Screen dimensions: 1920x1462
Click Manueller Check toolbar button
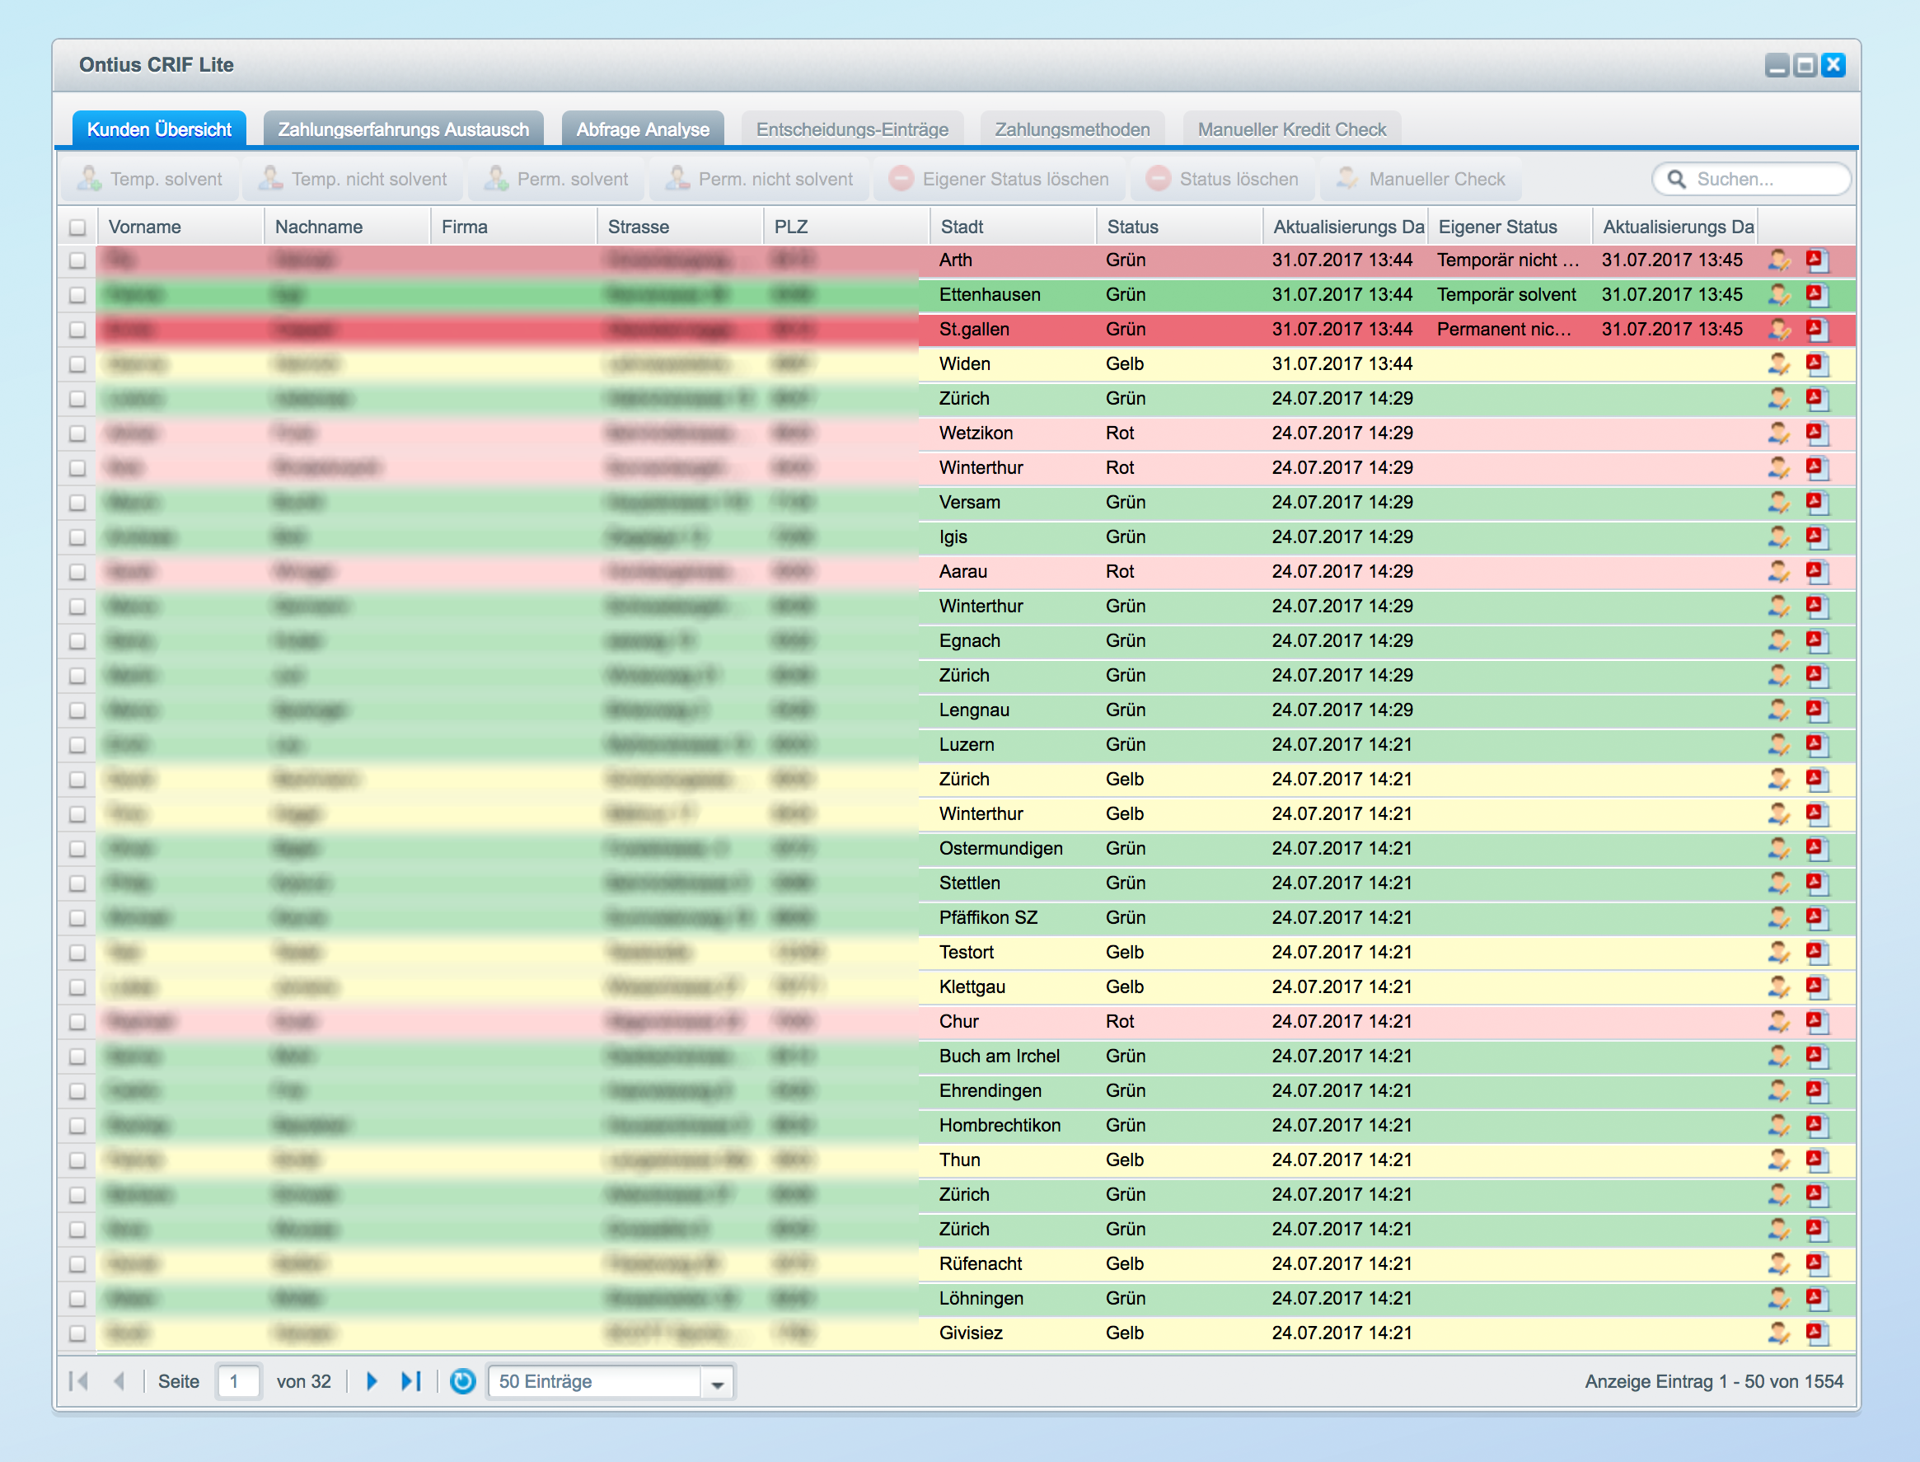click(x=1421, y=180)
